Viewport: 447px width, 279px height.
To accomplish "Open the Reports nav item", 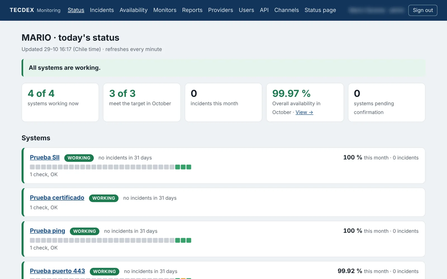I will coord(192,10).
